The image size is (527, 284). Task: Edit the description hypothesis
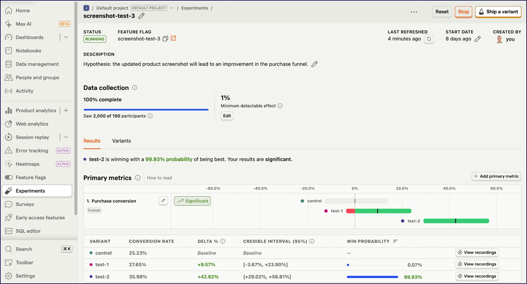315,64
